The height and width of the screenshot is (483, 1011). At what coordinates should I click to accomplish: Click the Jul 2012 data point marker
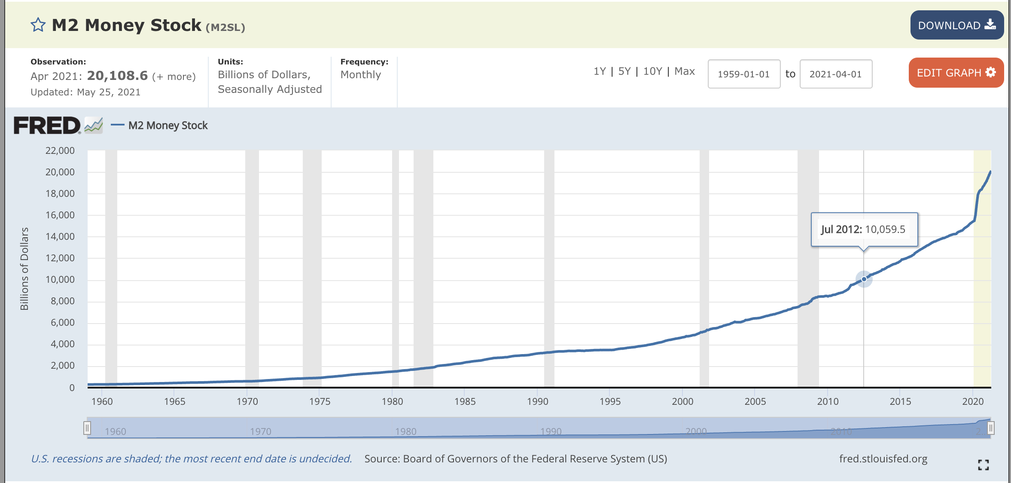tap(864, 279)
